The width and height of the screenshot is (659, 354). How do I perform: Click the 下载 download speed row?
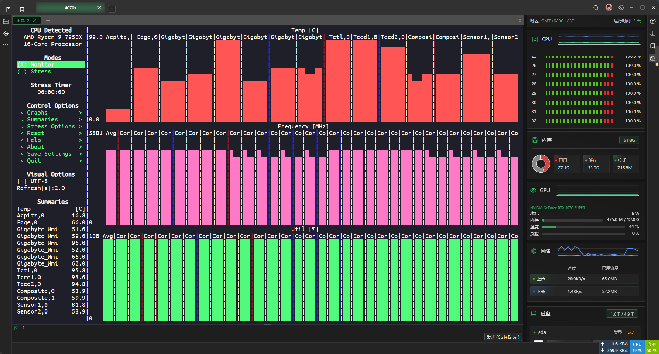585,292
